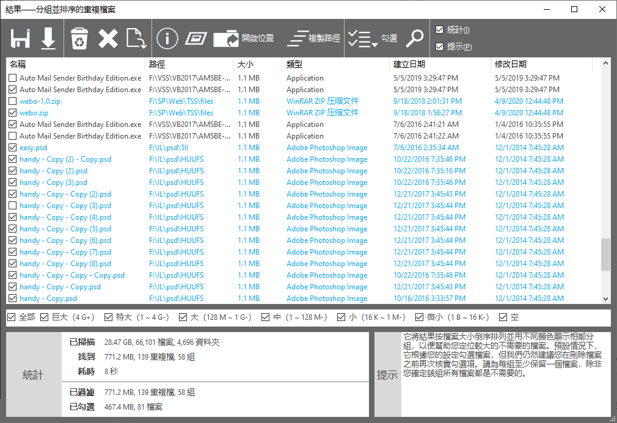Click creation date 9/18/2018 2:01:31 PM
The width and height of the screenshot is (617, 423).
428,101
